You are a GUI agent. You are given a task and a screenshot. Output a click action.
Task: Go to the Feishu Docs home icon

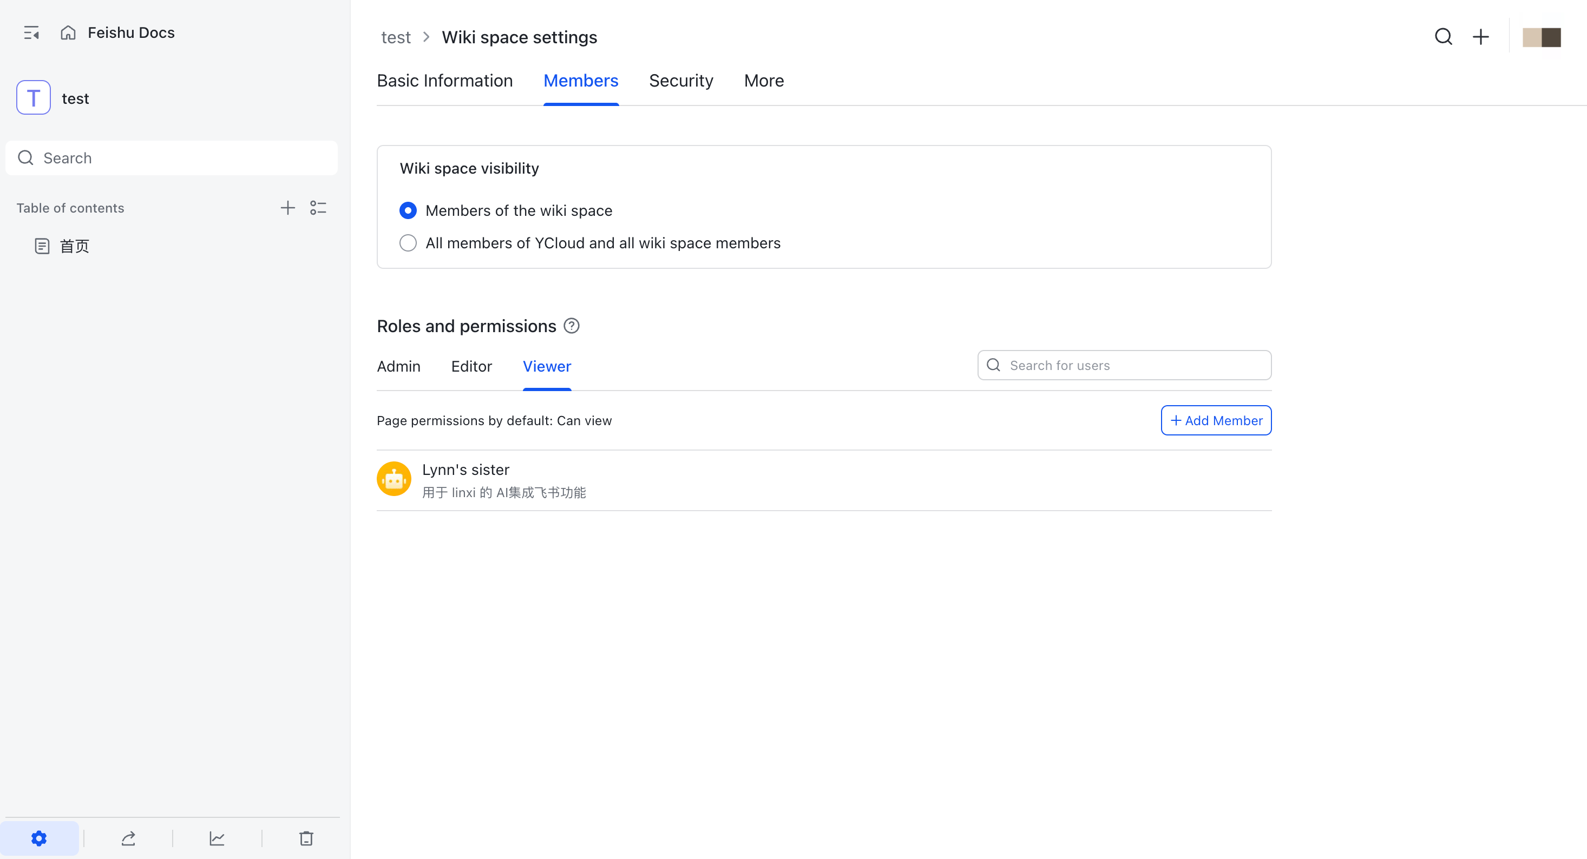tap(68, 32)
